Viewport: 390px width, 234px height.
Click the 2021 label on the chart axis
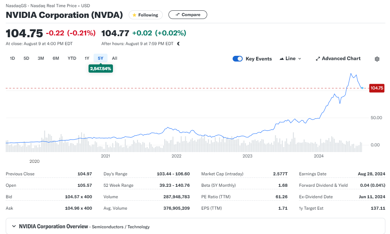pyautogui.click(x=105, y=156)
